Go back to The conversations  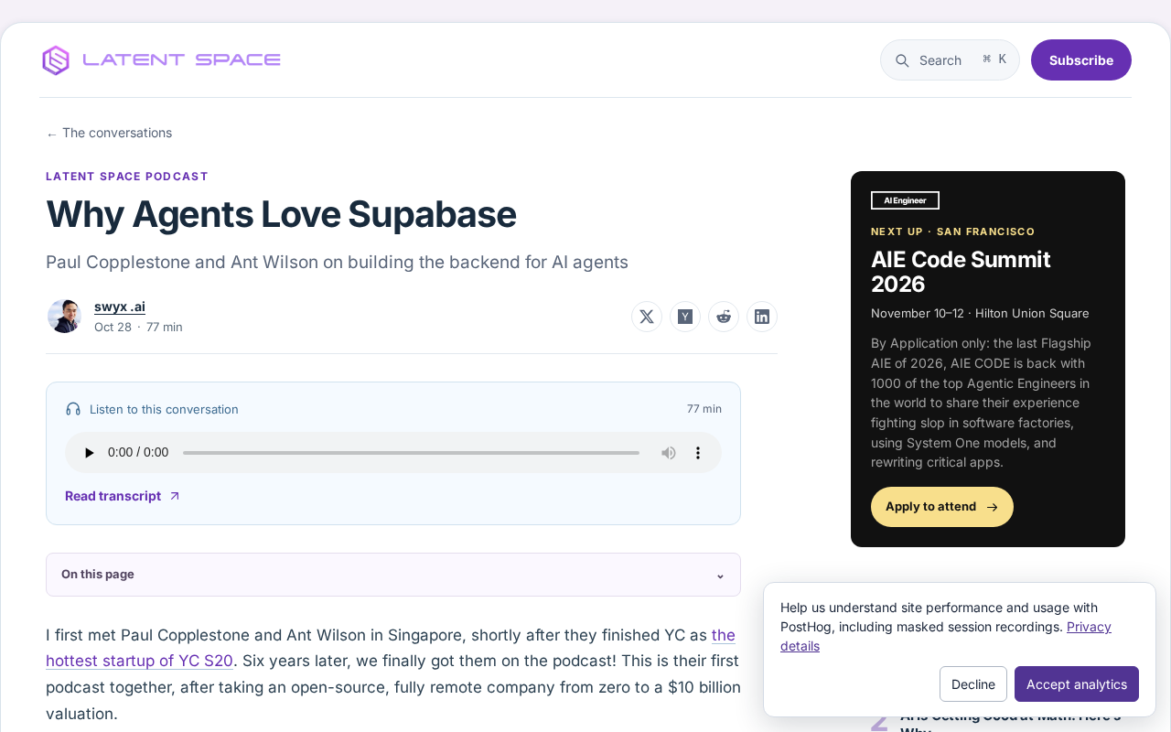[109, 133]
